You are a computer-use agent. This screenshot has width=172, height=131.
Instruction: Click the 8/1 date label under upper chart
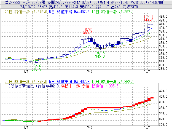point(26,71)
